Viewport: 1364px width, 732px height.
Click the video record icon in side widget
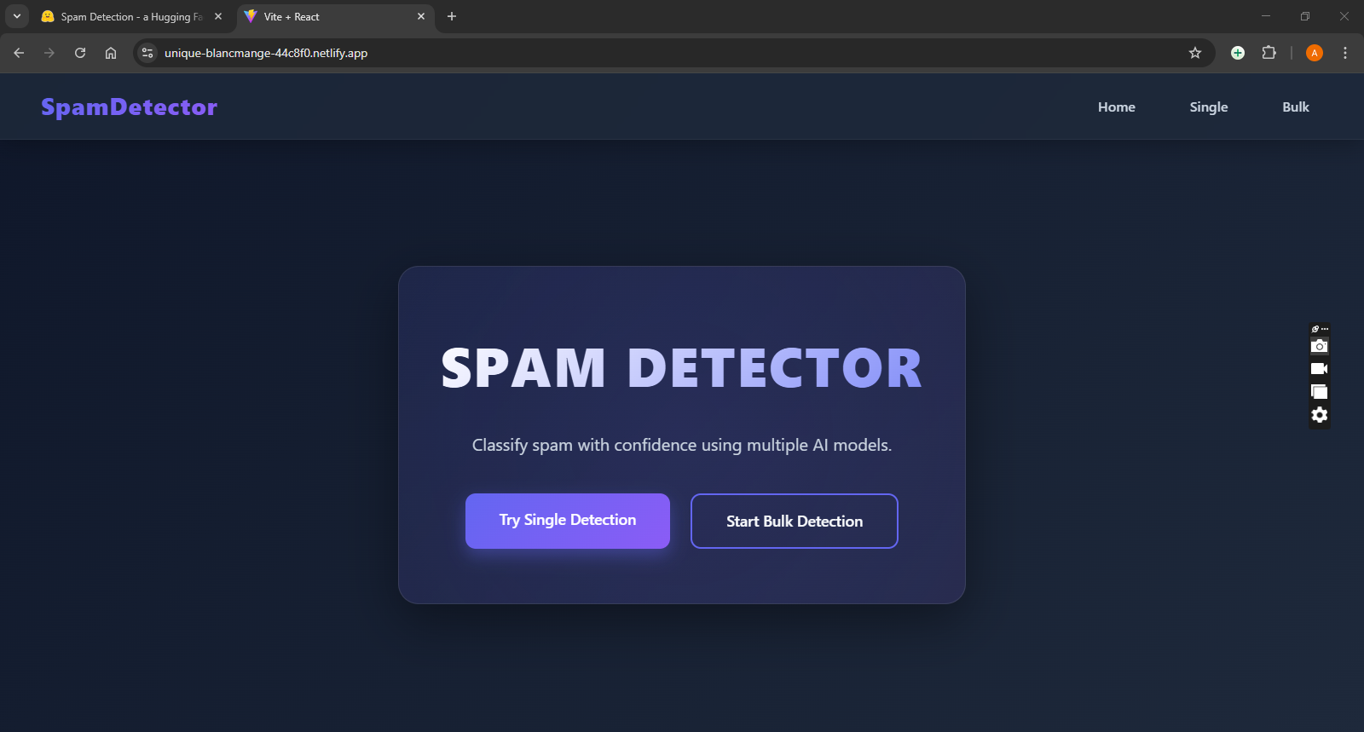(1320, 369)
